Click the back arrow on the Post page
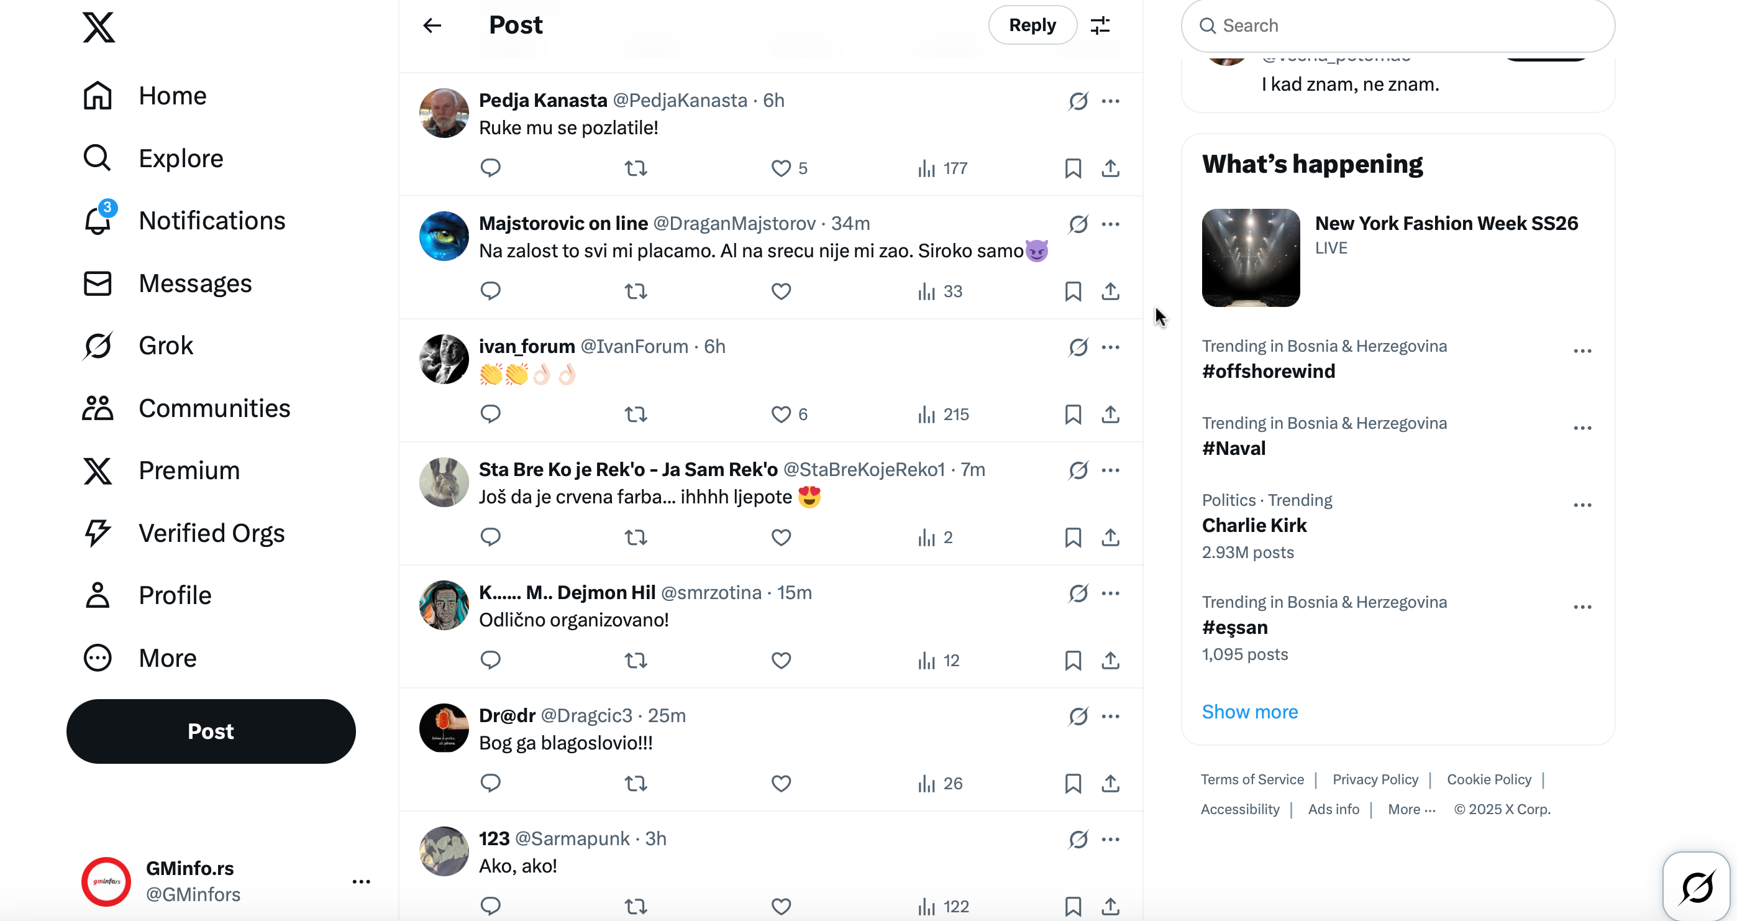This screenshot has height=921, width=1737. pyautogui.click(x=432, y=25)
